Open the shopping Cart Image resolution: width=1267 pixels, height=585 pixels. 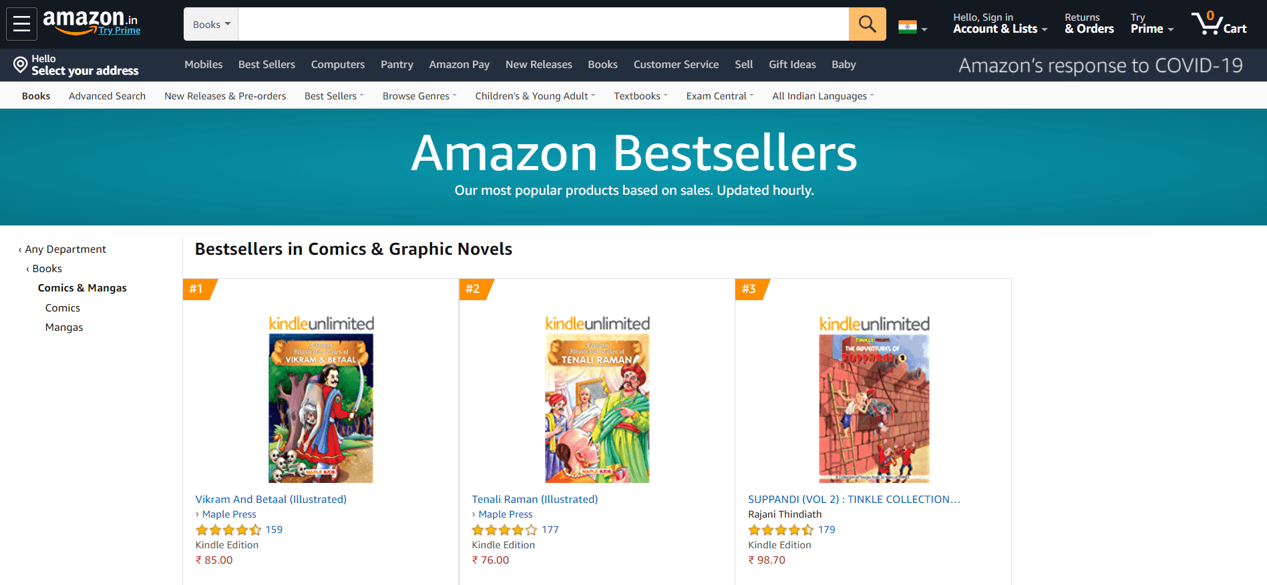1220,23
